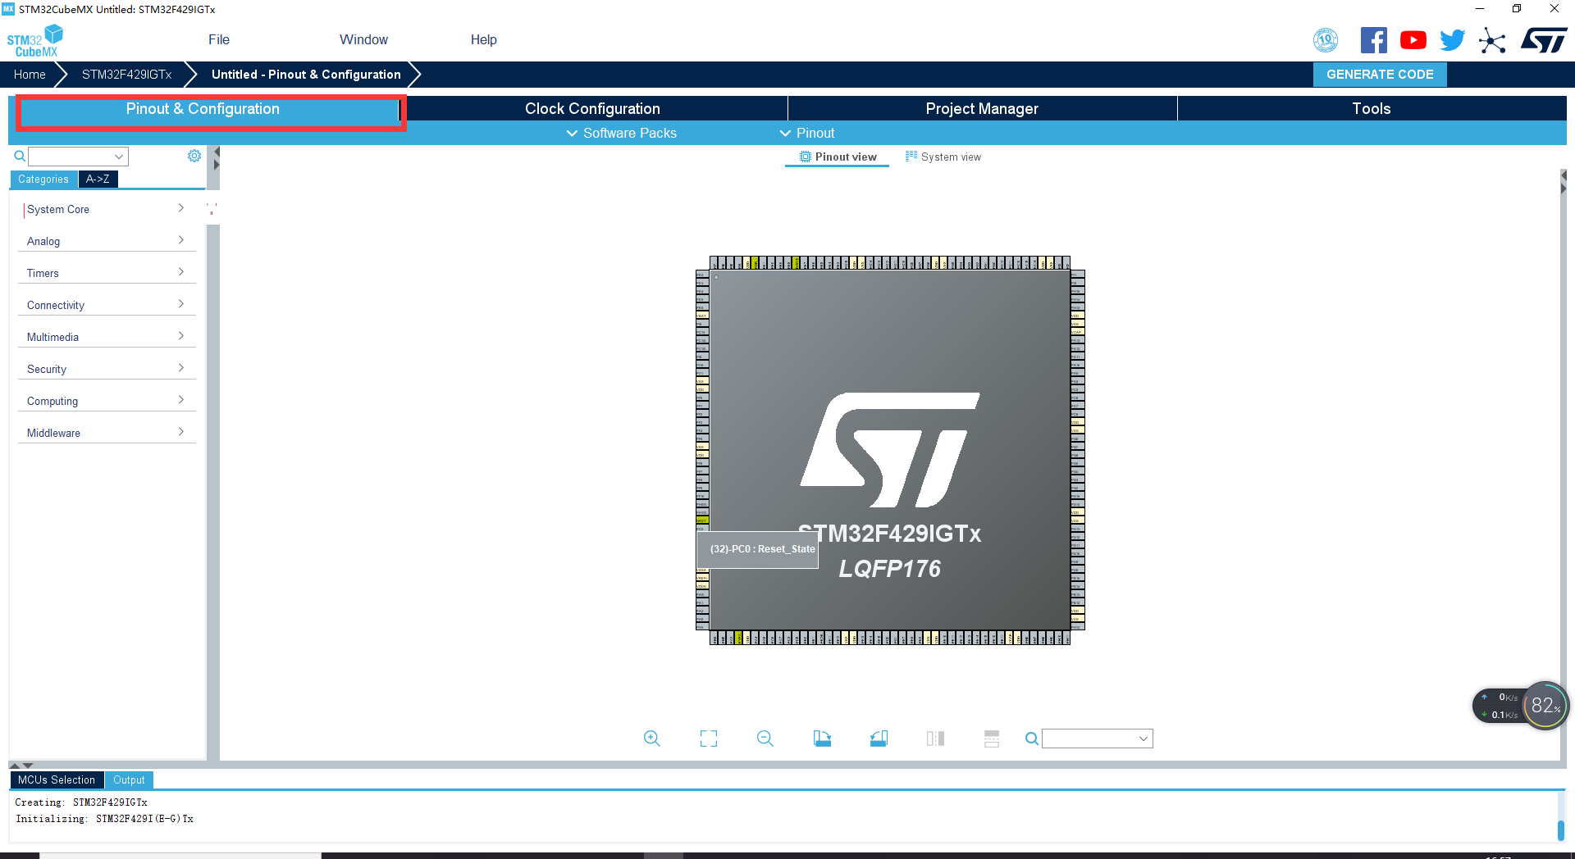The height and width of the screenshot is (859, 1575).
Task: Open the Twitter icon in the header
Action: (1451, 39)
